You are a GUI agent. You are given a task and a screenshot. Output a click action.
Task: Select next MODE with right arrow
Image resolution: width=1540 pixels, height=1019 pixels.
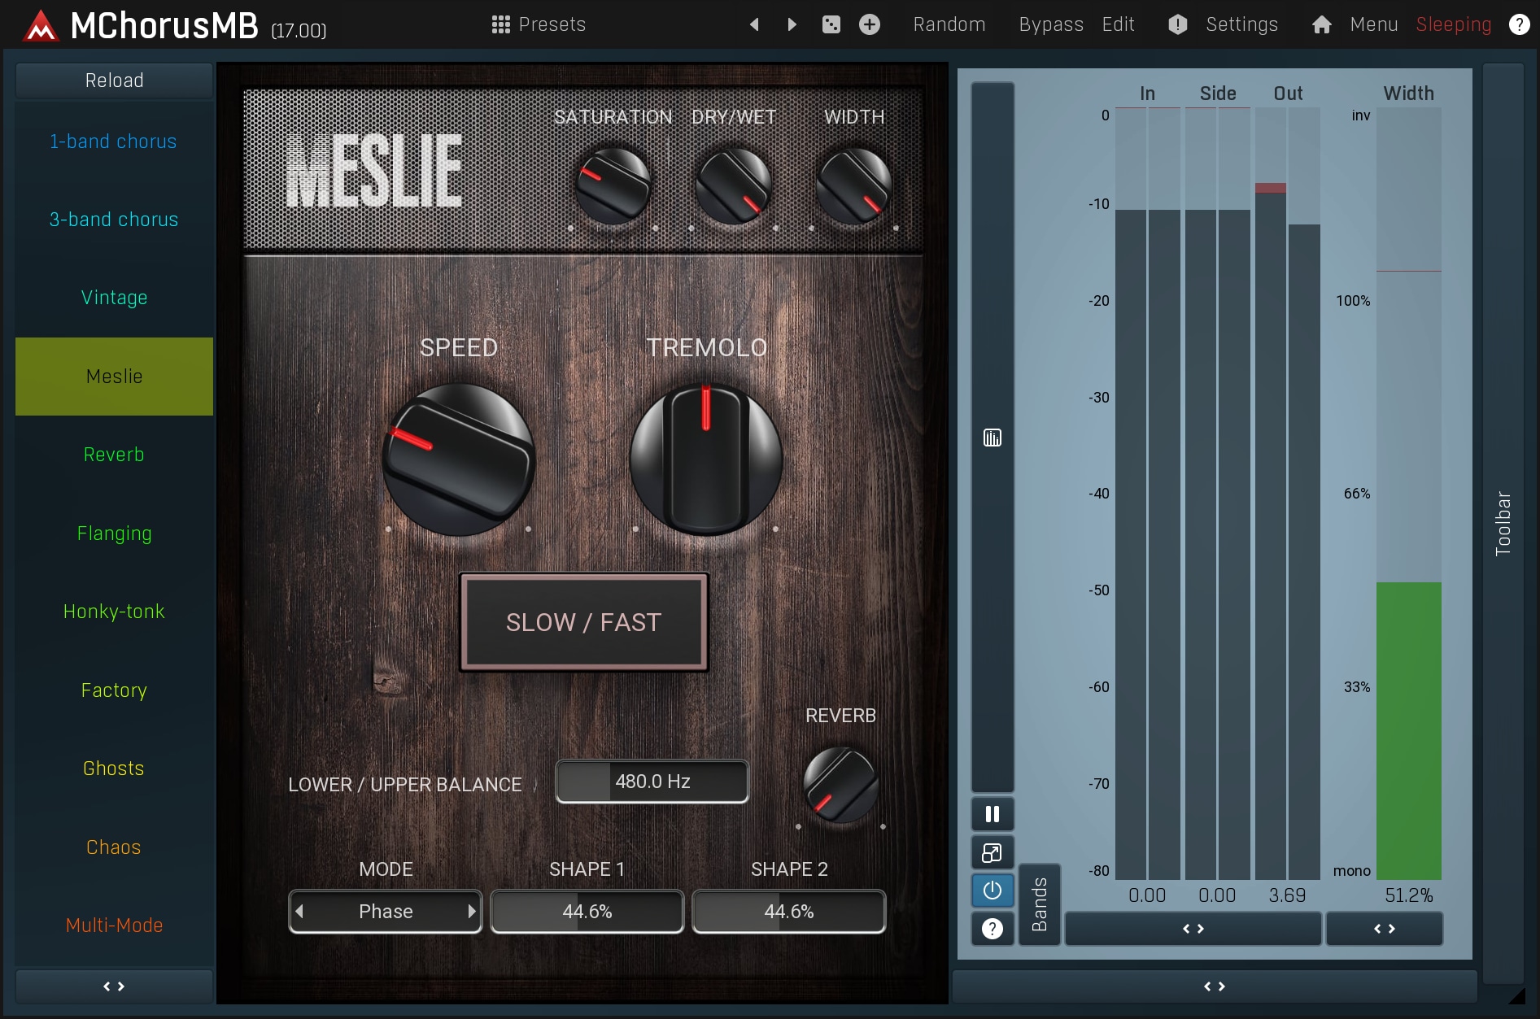point(472,912)
